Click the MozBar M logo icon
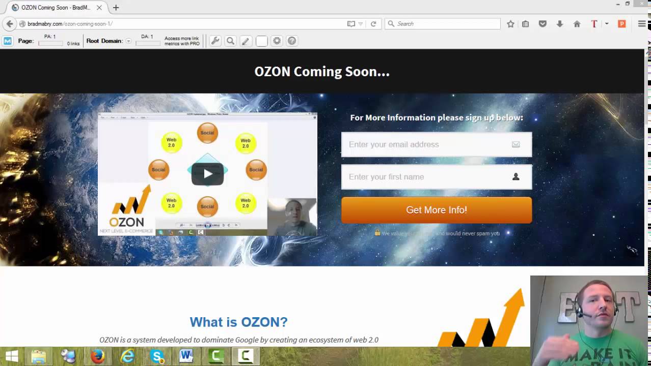Viewport: 651px width, 366px height. [7, 41]
